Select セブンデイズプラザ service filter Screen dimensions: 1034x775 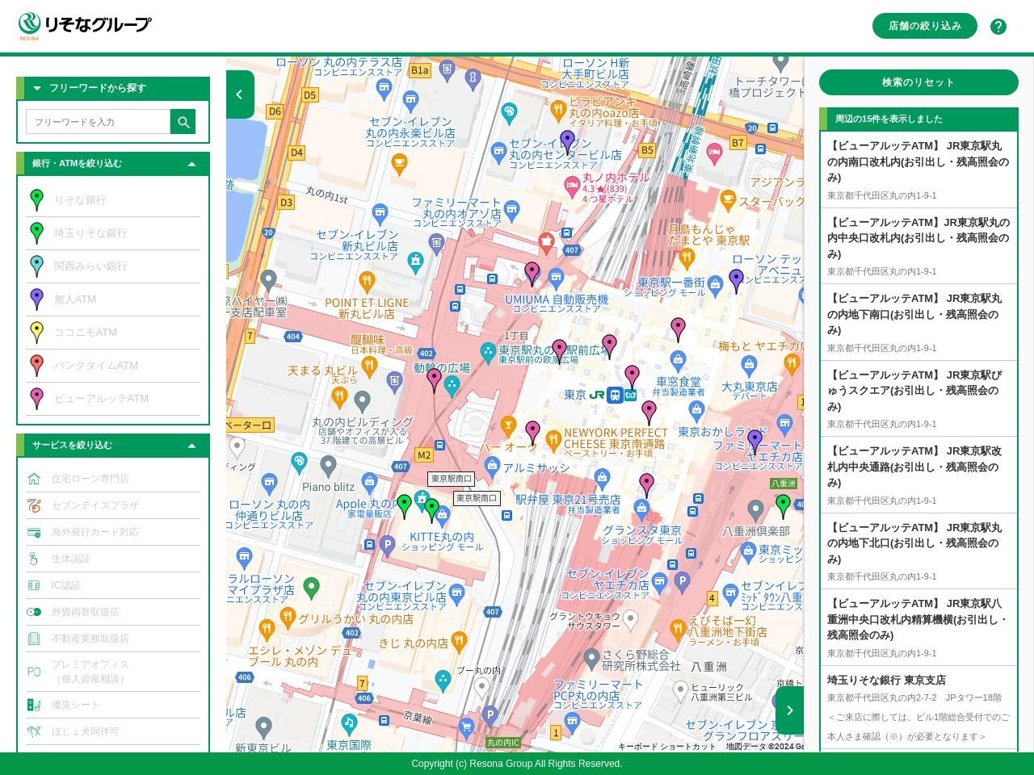tap(113, 505)
